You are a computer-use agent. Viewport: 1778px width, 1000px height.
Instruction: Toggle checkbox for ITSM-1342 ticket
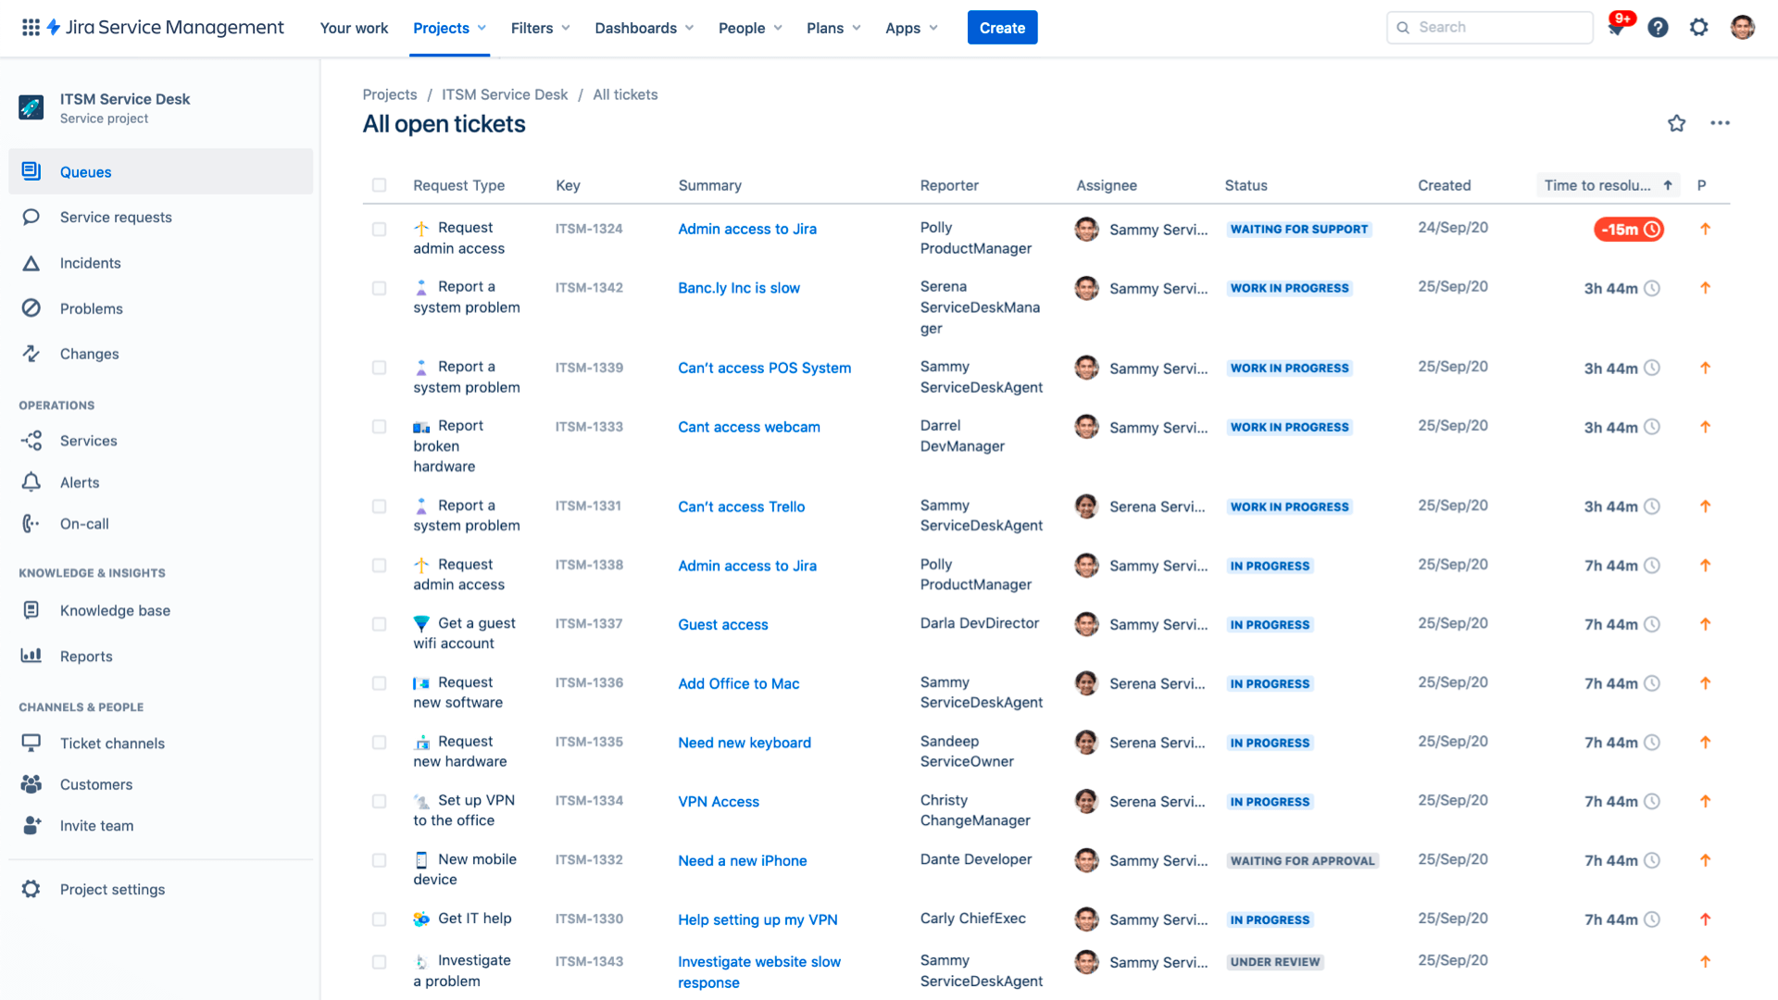point(379,287)
